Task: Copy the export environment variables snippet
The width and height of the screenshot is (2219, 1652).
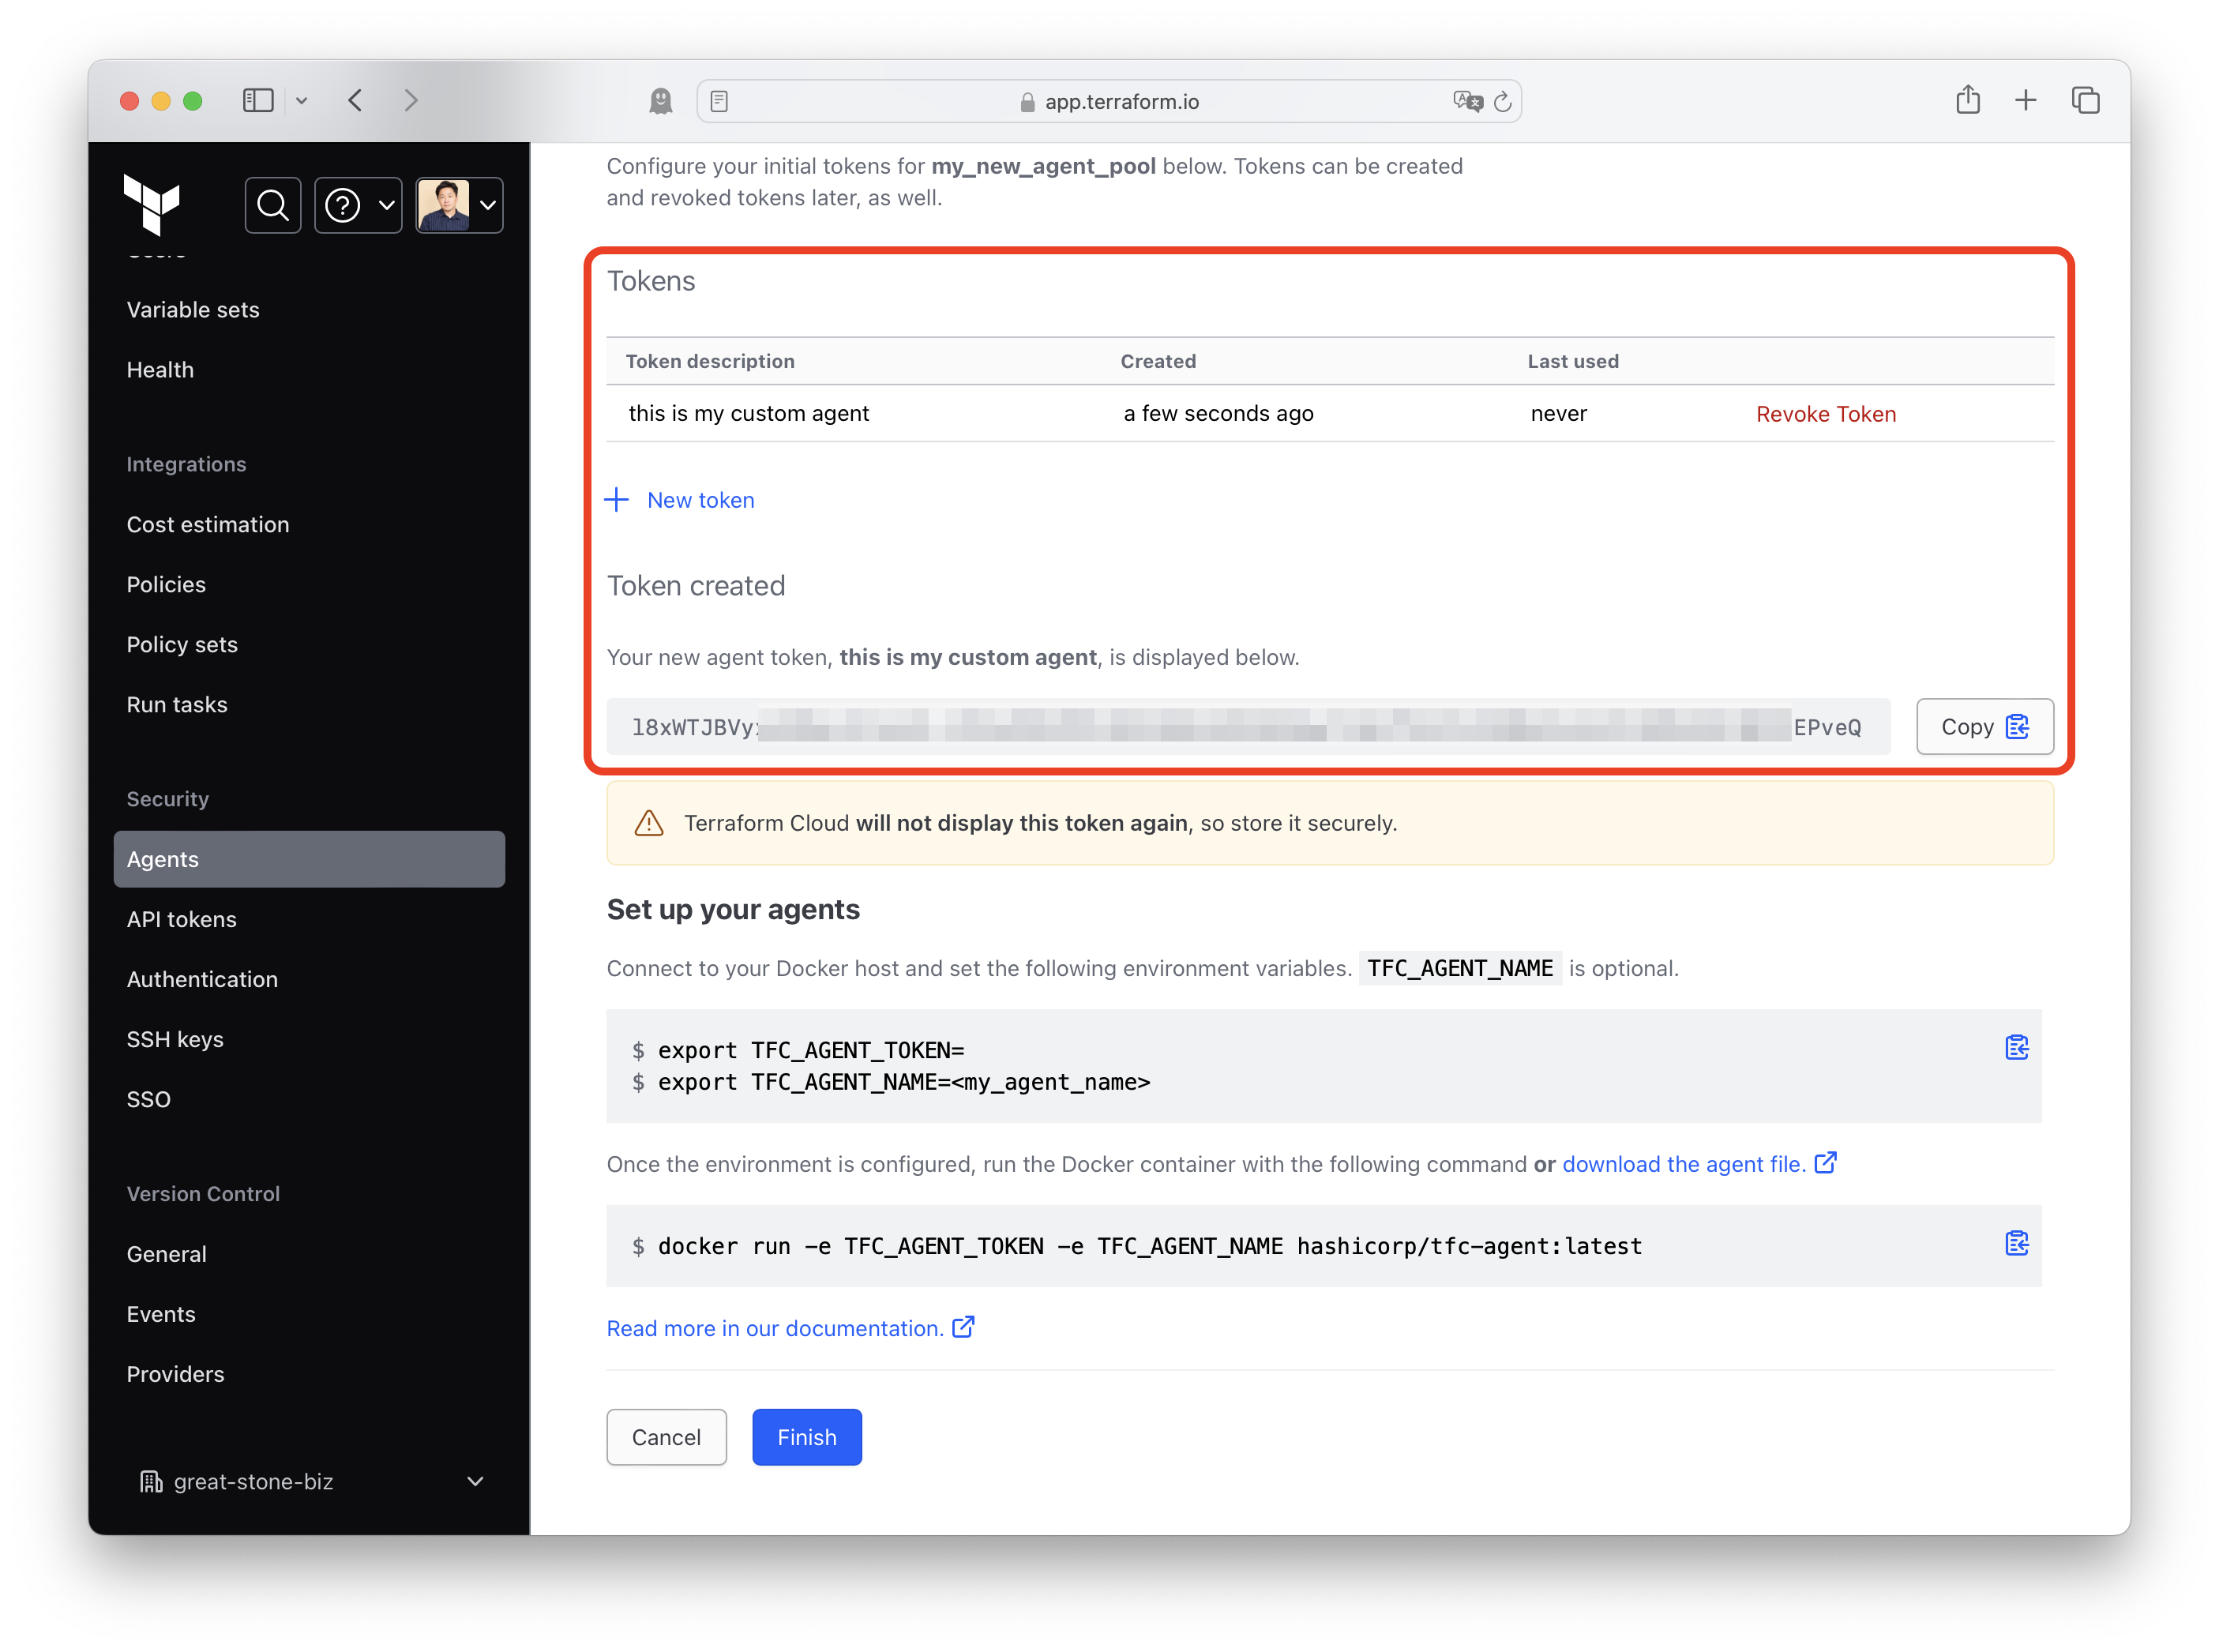Action: point(2016,1047)
